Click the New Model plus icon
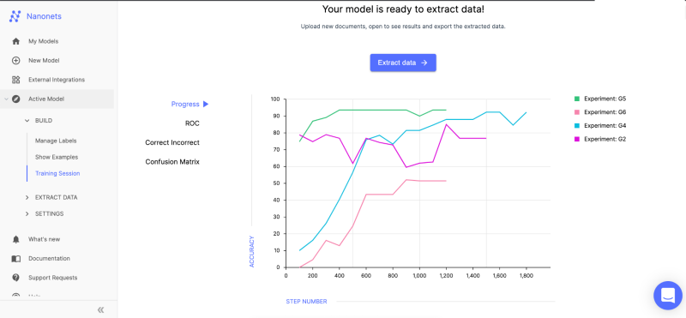The width and height of the screenshot is (686, 318). click(15, 61)
